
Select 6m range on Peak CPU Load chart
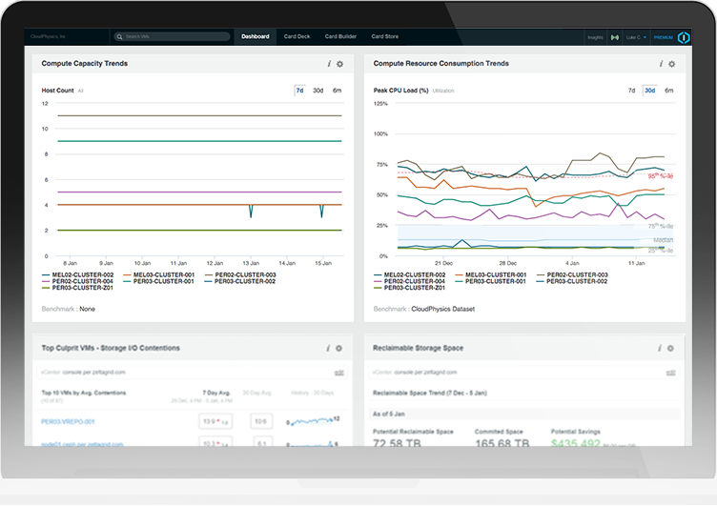coord(668,91)
